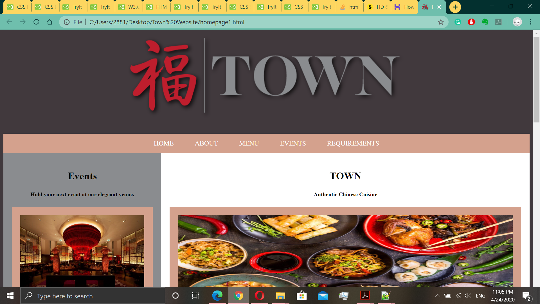Open Cortana circle icon on taskbar
Screen dimensions: 540x304
175,296
